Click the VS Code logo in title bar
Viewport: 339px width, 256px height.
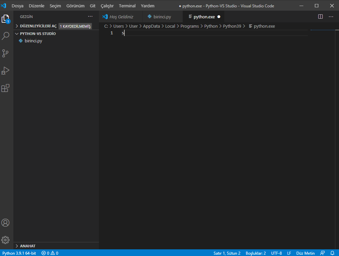[x=4, y=6]
